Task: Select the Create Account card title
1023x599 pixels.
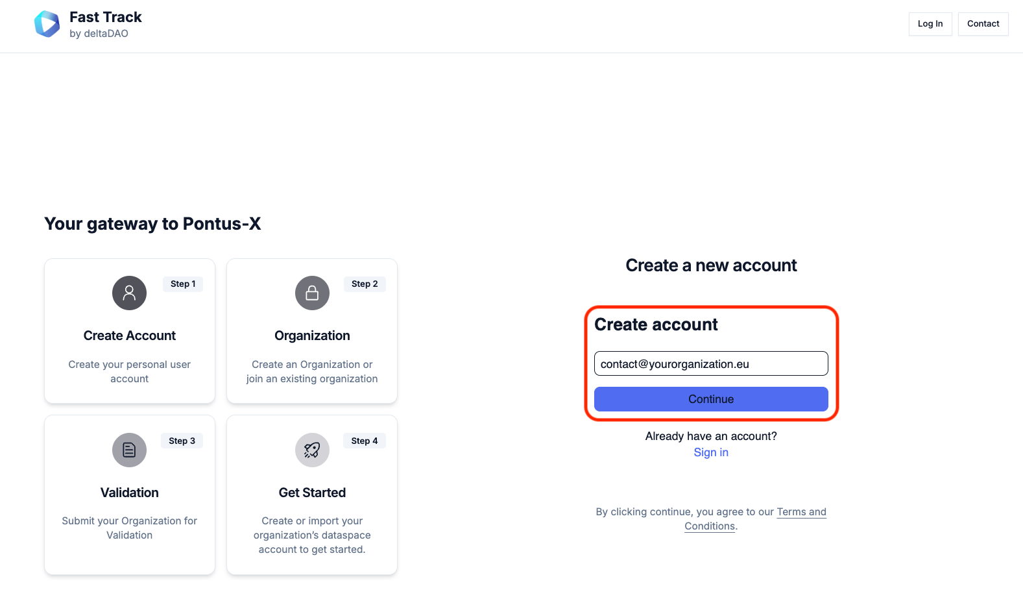Action: pos(130,336)
